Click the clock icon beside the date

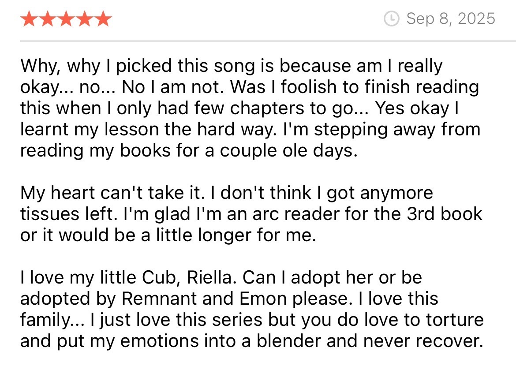pyautogui.click(x=391, y=19)
